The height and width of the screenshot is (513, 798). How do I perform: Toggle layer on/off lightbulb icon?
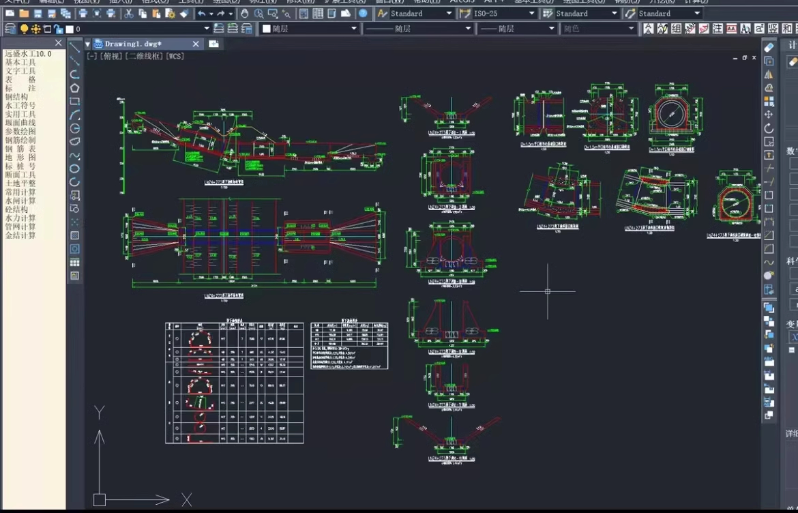click(24, 29)
